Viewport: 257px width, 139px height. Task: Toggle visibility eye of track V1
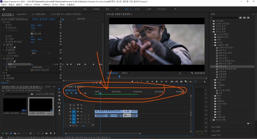point(81,112)
